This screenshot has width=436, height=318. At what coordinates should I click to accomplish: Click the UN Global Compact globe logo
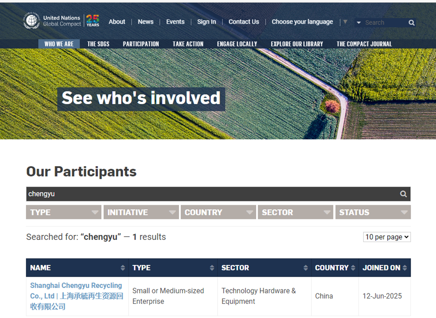(31, 20)
